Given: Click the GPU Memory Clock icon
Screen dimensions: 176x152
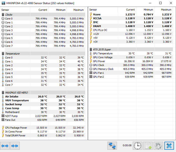Looking at the screenshot, I should click(x=91, y=69).
